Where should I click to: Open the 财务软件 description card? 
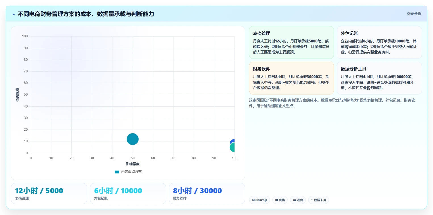click(x=291, y=78)
